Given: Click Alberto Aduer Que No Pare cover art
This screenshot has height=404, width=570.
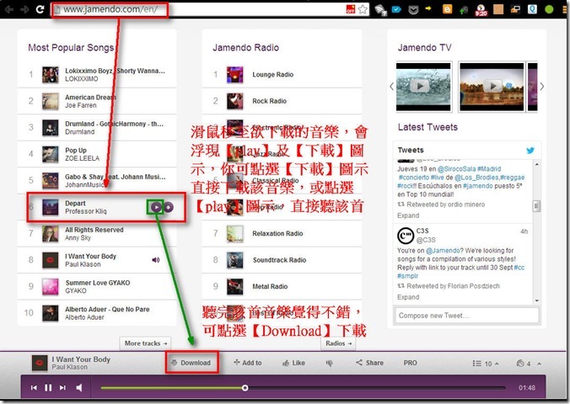Looking at the screenshot, I should click(50, 313).
